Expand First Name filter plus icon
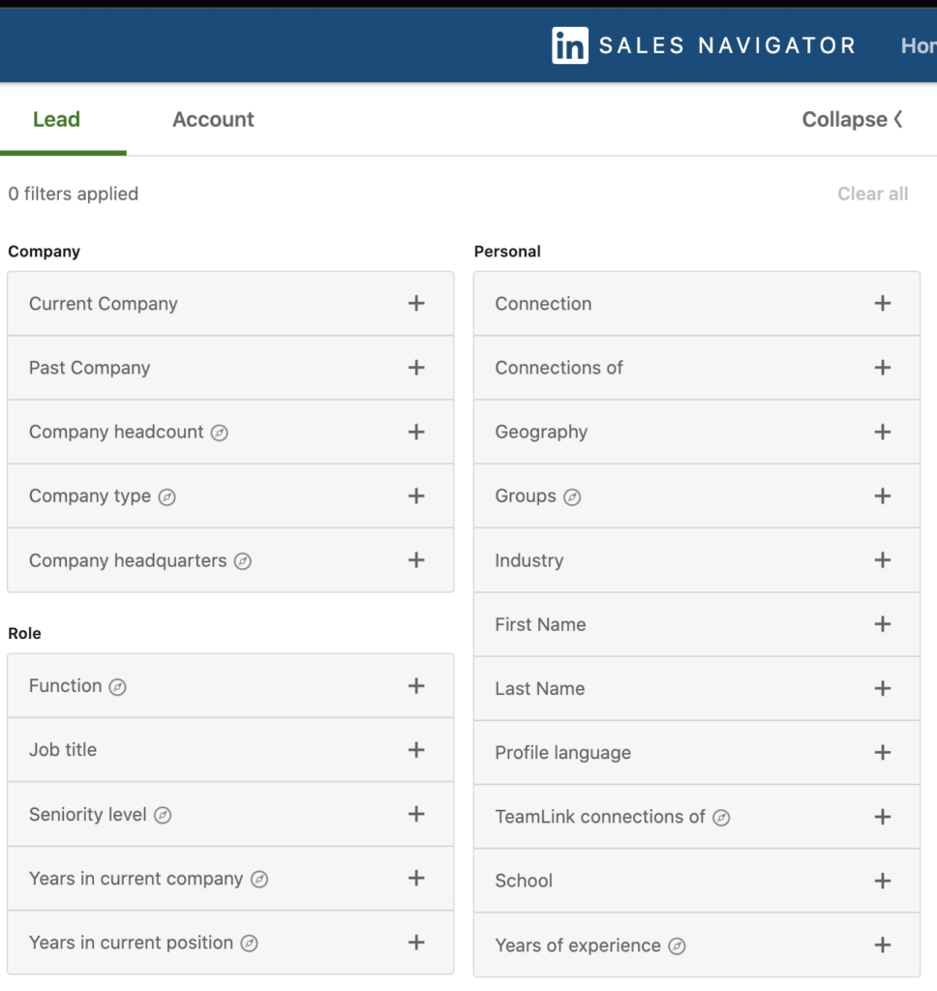The width and height of the screenshot is (937, 991). (883, 624)
